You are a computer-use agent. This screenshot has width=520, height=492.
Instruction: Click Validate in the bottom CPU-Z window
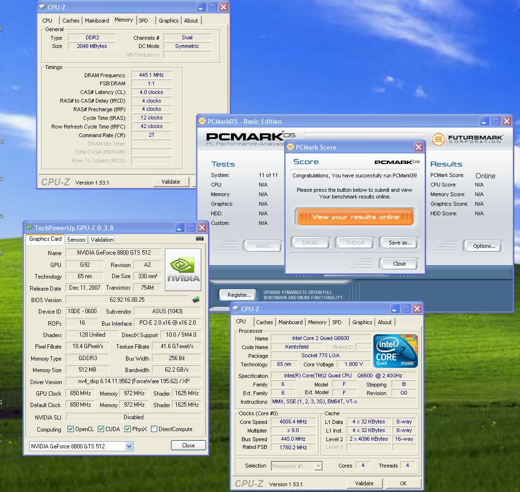364,483
